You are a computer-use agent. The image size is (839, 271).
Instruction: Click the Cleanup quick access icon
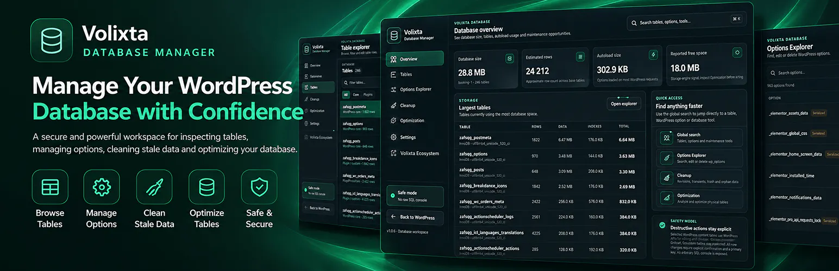(666, 178)
